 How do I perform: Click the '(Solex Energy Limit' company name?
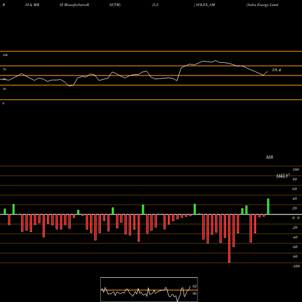coord(262,5)
